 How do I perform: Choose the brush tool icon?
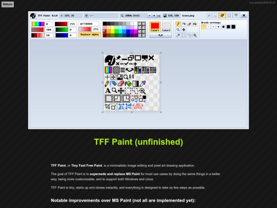[x=184, y=24]
